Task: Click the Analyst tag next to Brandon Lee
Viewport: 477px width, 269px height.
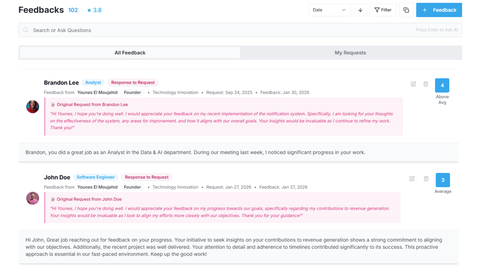Action: pos(93,83)
